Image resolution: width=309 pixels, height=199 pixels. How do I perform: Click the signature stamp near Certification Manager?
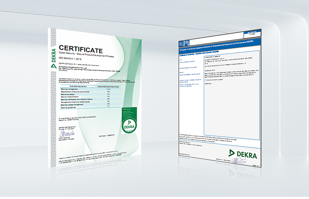[67, 134]
